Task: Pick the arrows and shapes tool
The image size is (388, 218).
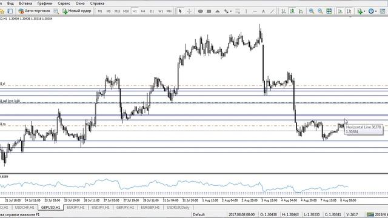Action: [x=226, y=11]
